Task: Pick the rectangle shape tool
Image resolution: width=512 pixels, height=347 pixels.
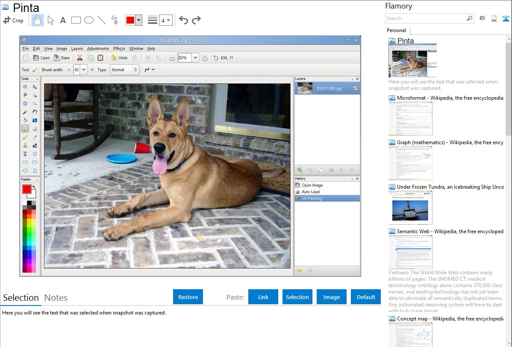Action: tap(76, 20)
